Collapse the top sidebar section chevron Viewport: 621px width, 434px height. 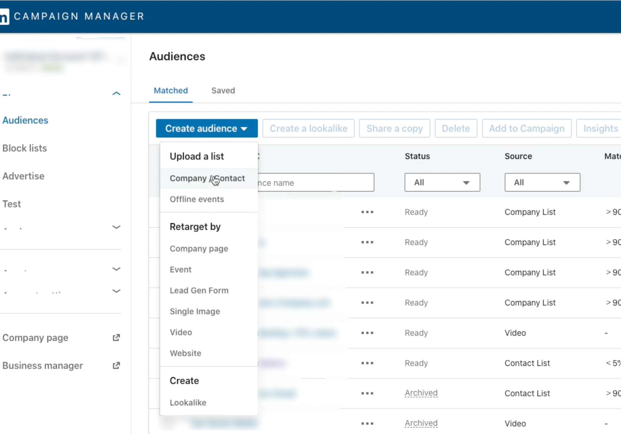pyautogui.click(x=116, y=93)
